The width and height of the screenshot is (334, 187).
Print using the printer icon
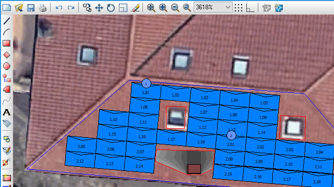43,8
